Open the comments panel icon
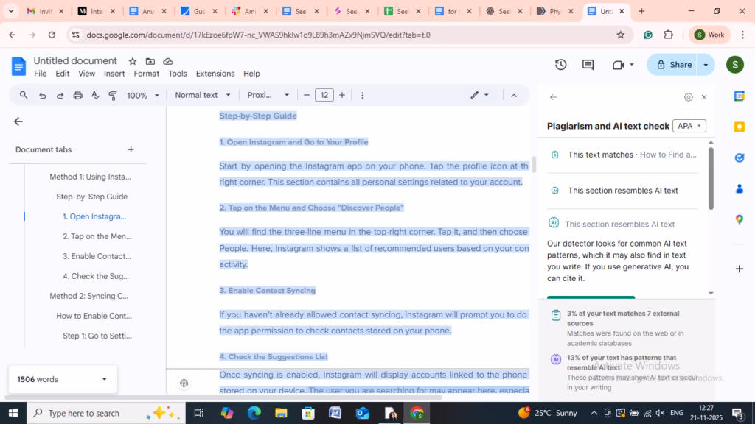755x424 pixels. pyautogui.click(x=588, y=65)
